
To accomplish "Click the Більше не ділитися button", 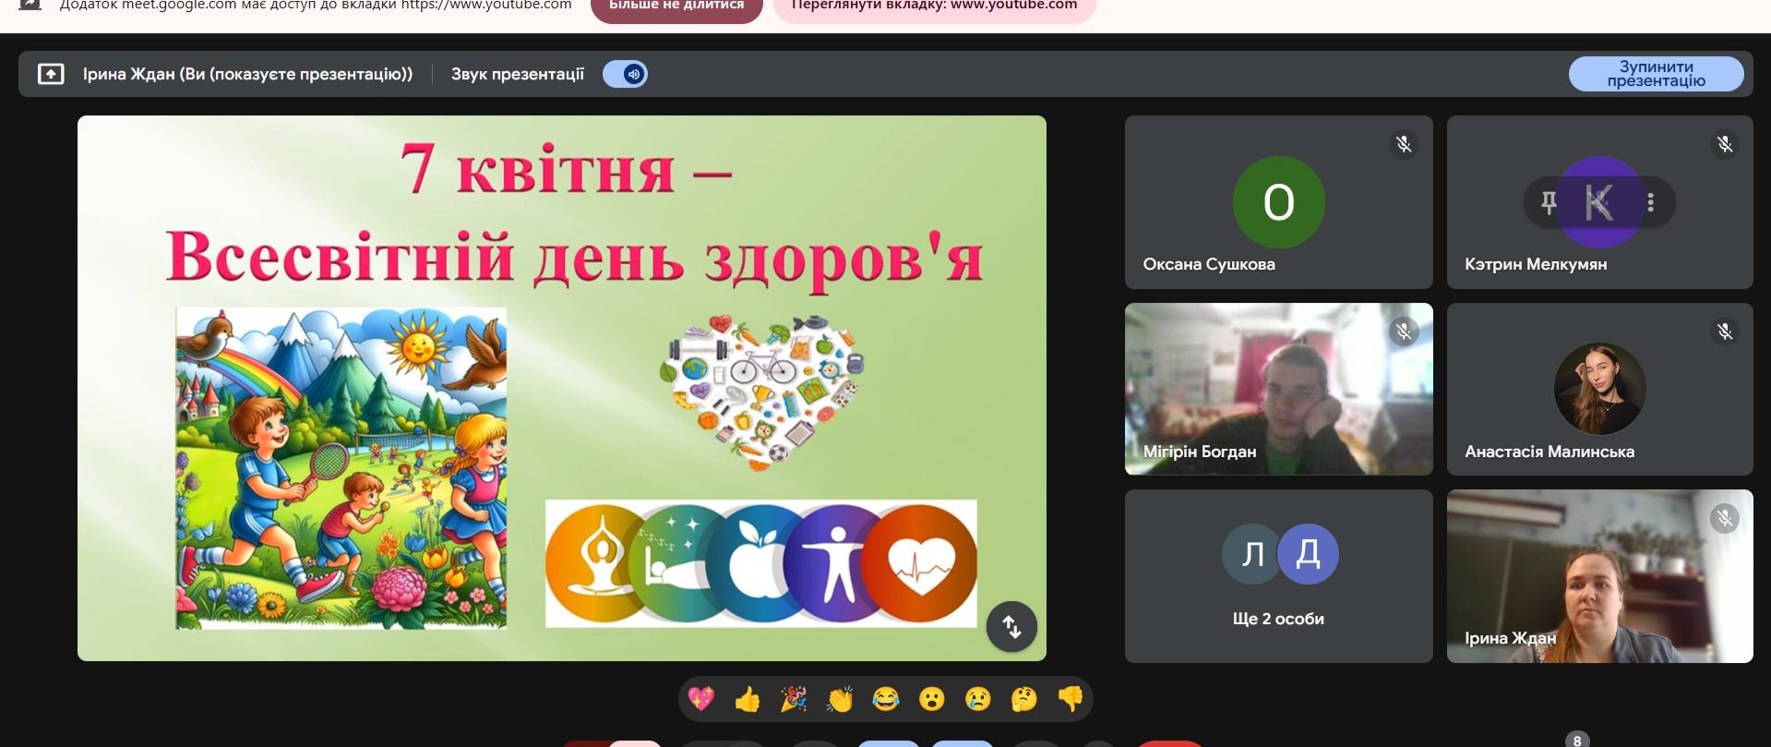I will point(676,7).
